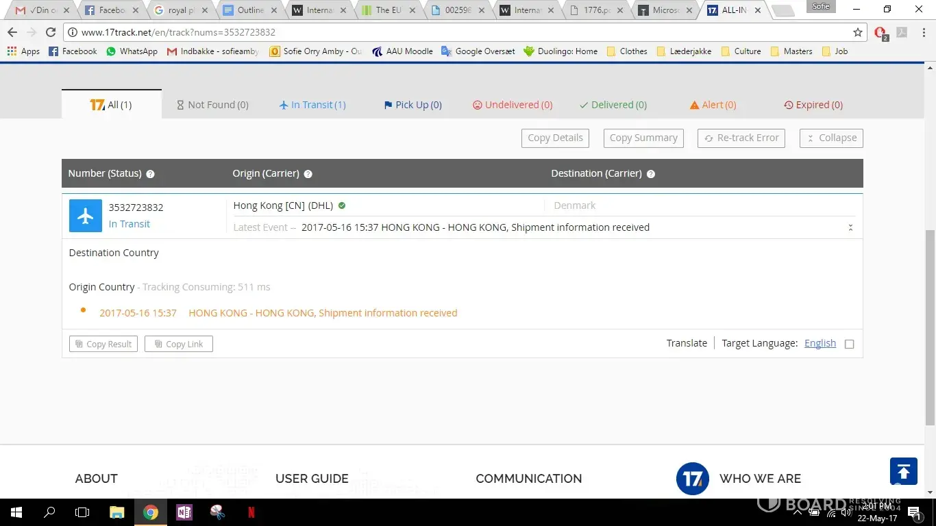Bookmark this page with the star icon
The image size is (936, 526).
click(858, 32)
